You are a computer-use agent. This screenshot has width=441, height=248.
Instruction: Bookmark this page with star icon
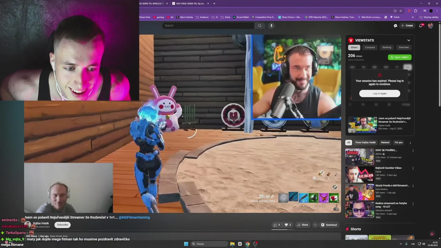coord(401,11)
